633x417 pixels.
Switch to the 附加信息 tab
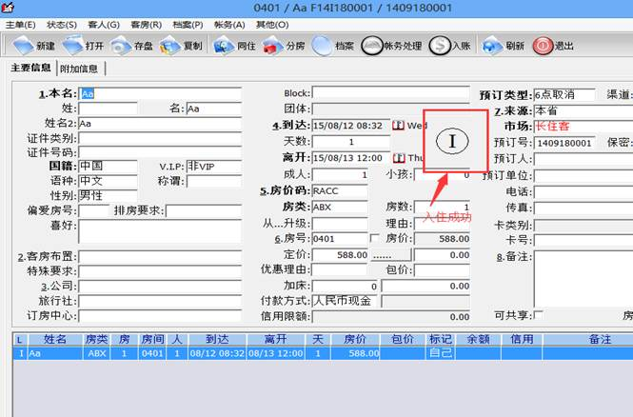coord(80,69)
